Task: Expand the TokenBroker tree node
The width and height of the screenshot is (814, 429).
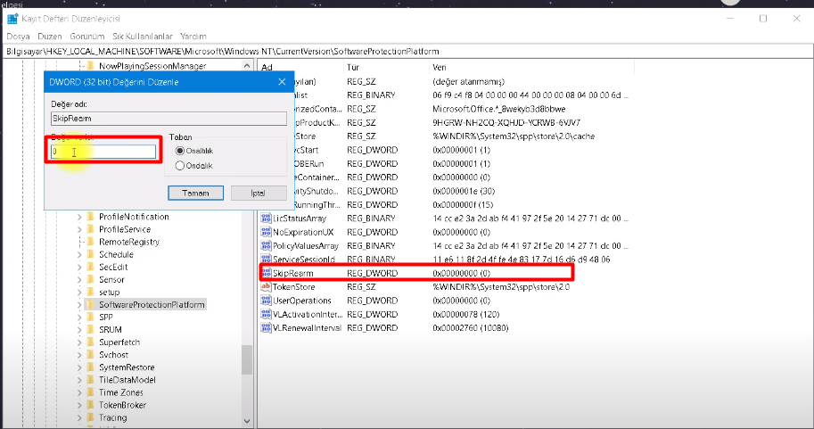Action: click(x=79, y=405)
